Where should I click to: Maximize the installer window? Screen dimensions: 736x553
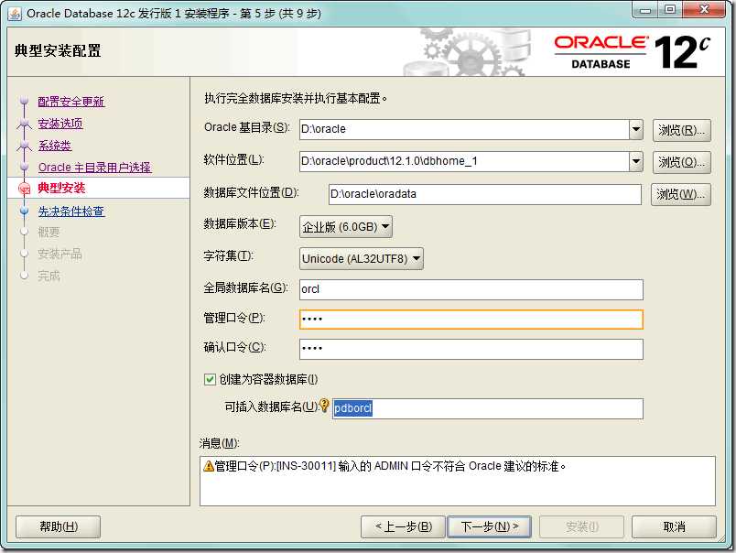[670, 10]
